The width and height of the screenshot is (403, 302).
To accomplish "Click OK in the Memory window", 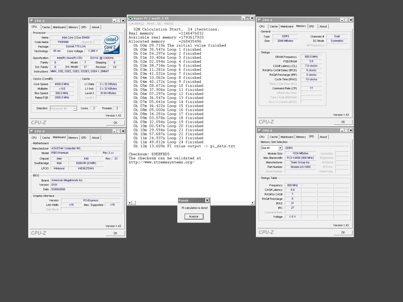I will (343, 122).
